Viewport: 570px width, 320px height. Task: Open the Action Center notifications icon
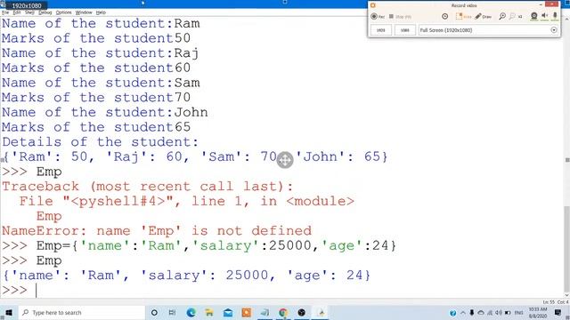pos(558,312)
